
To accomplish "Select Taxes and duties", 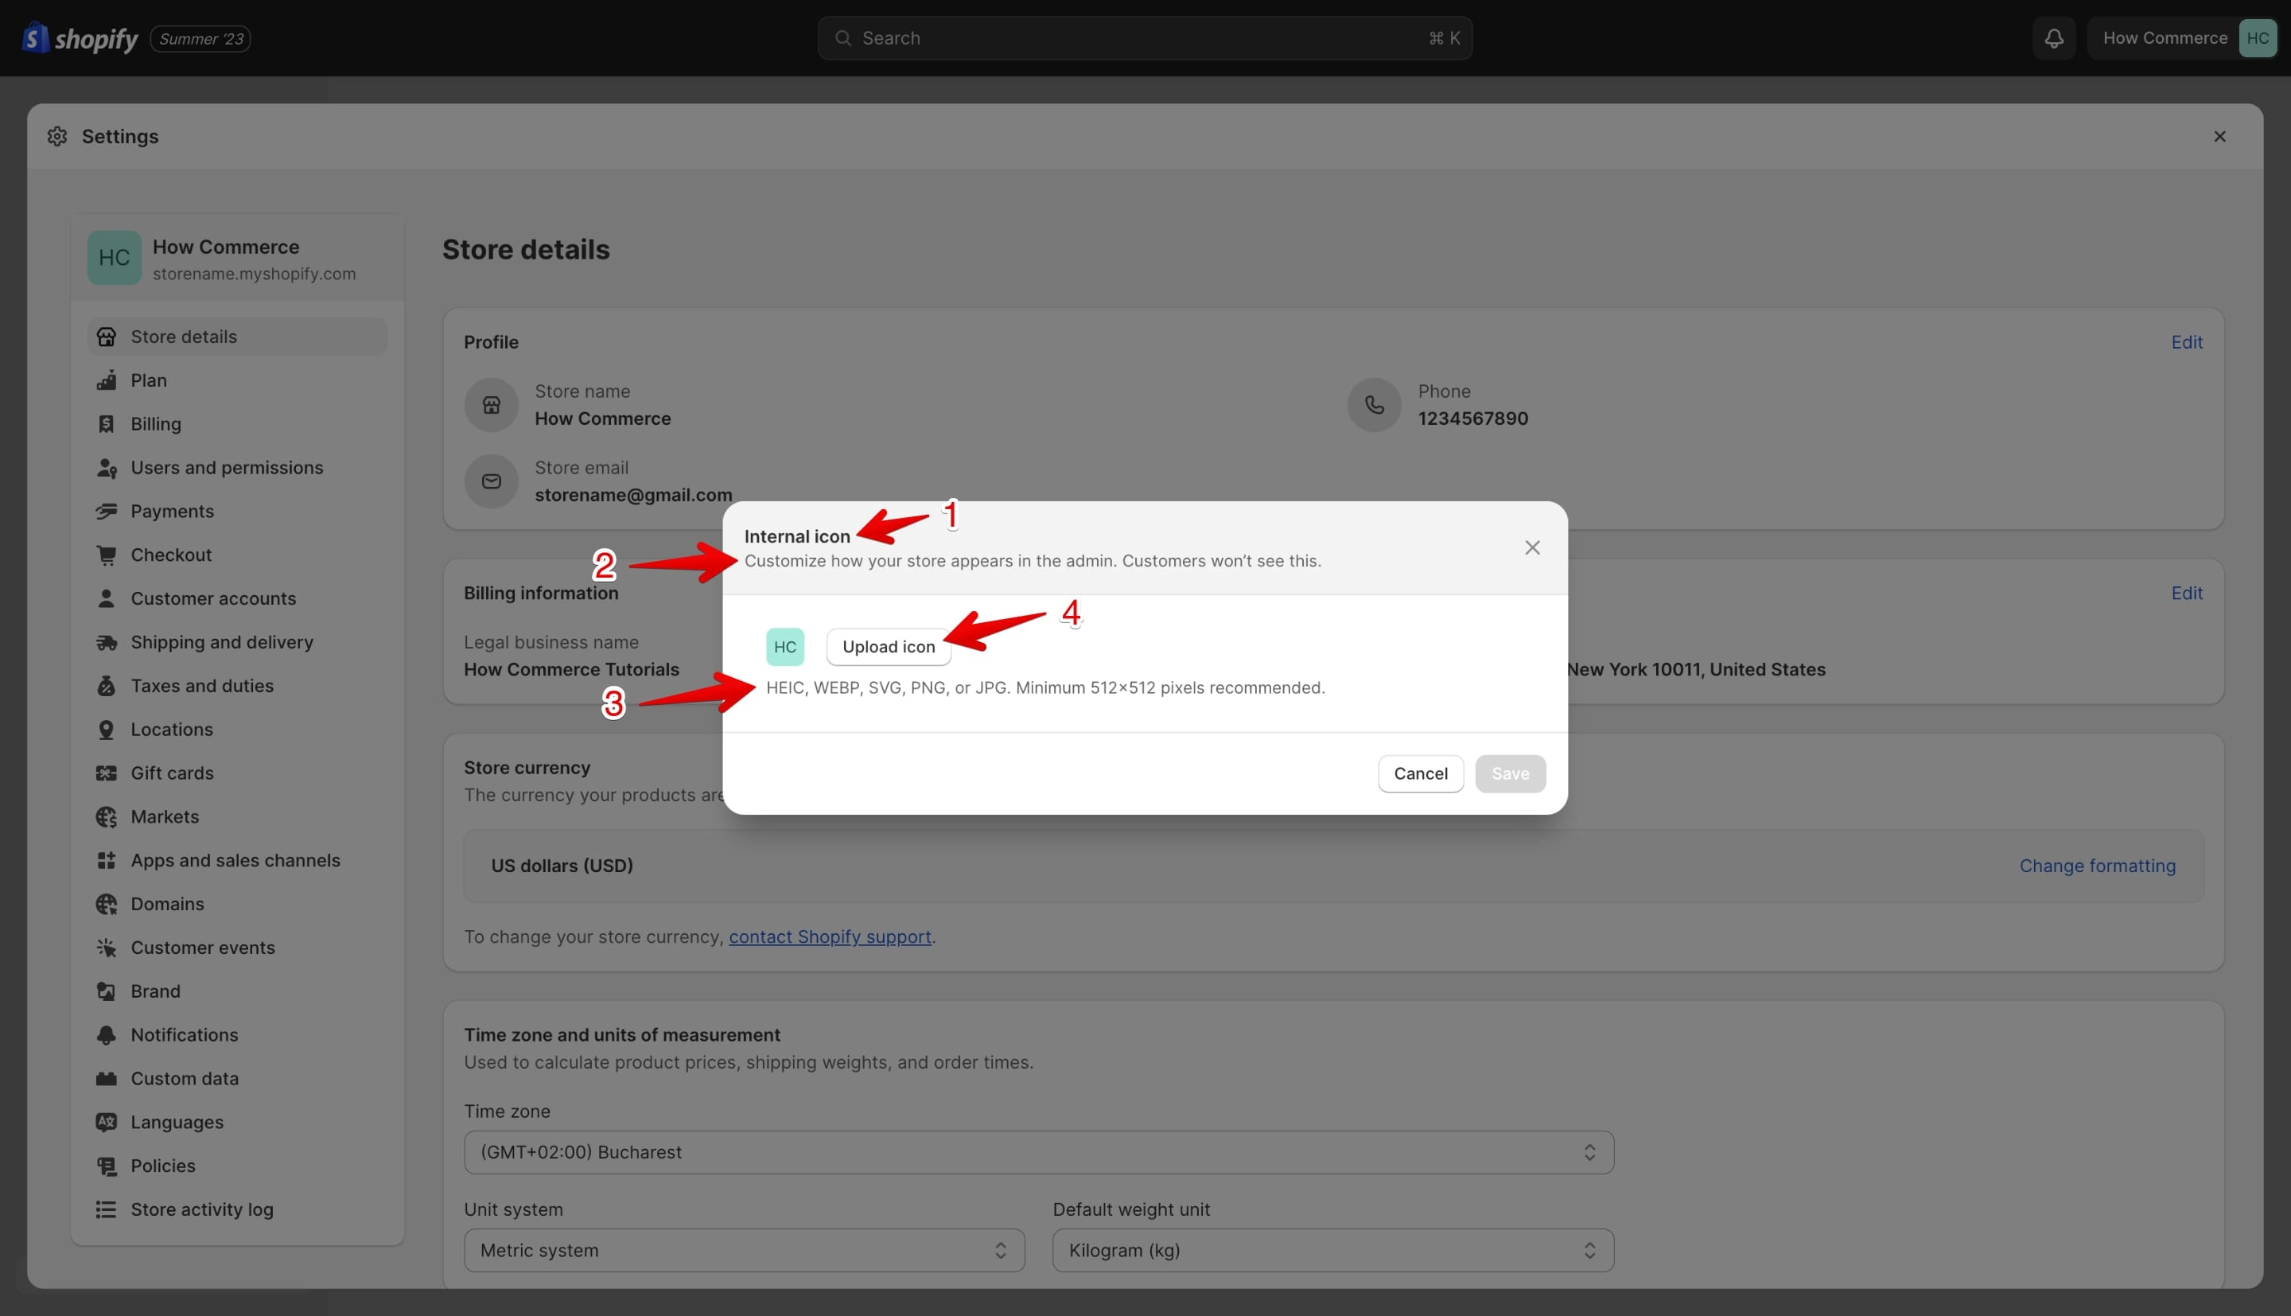I will coord(238,686).
